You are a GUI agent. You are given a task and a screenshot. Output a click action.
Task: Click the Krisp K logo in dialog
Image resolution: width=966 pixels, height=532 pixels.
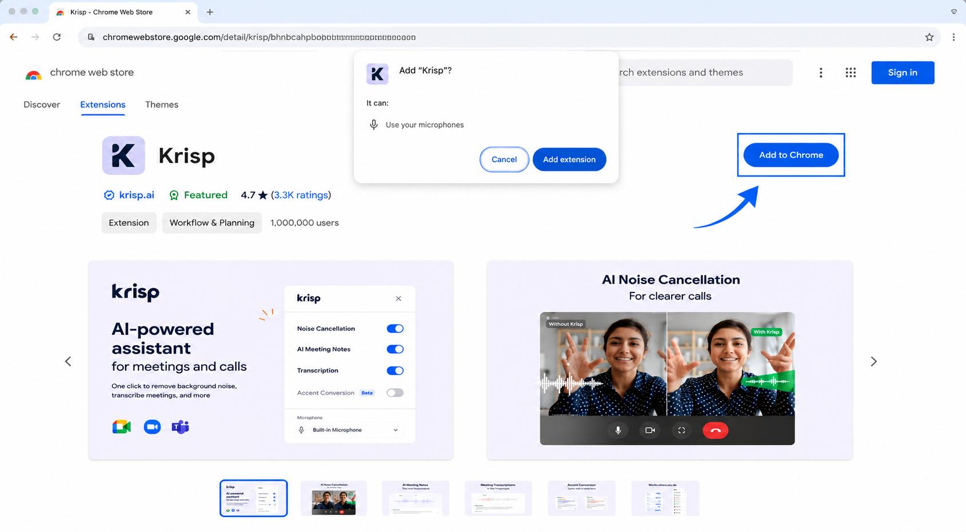pyautogui.click(x=377, y=74)
